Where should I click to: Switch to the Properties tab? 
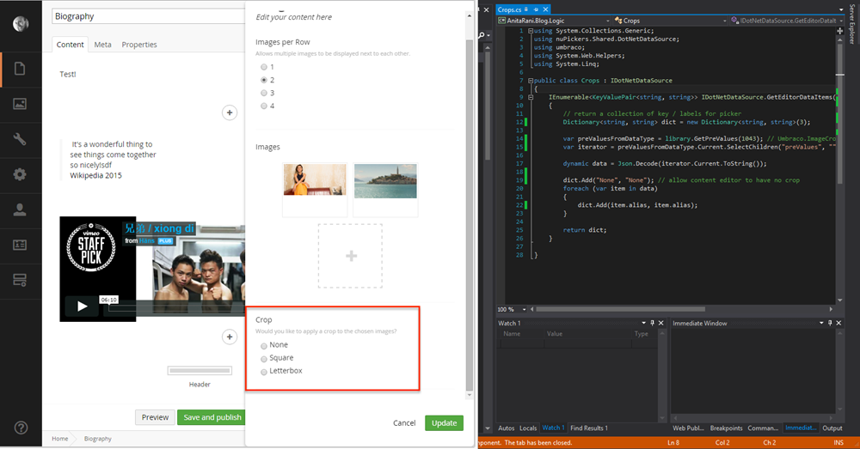[x=138, y=45]
